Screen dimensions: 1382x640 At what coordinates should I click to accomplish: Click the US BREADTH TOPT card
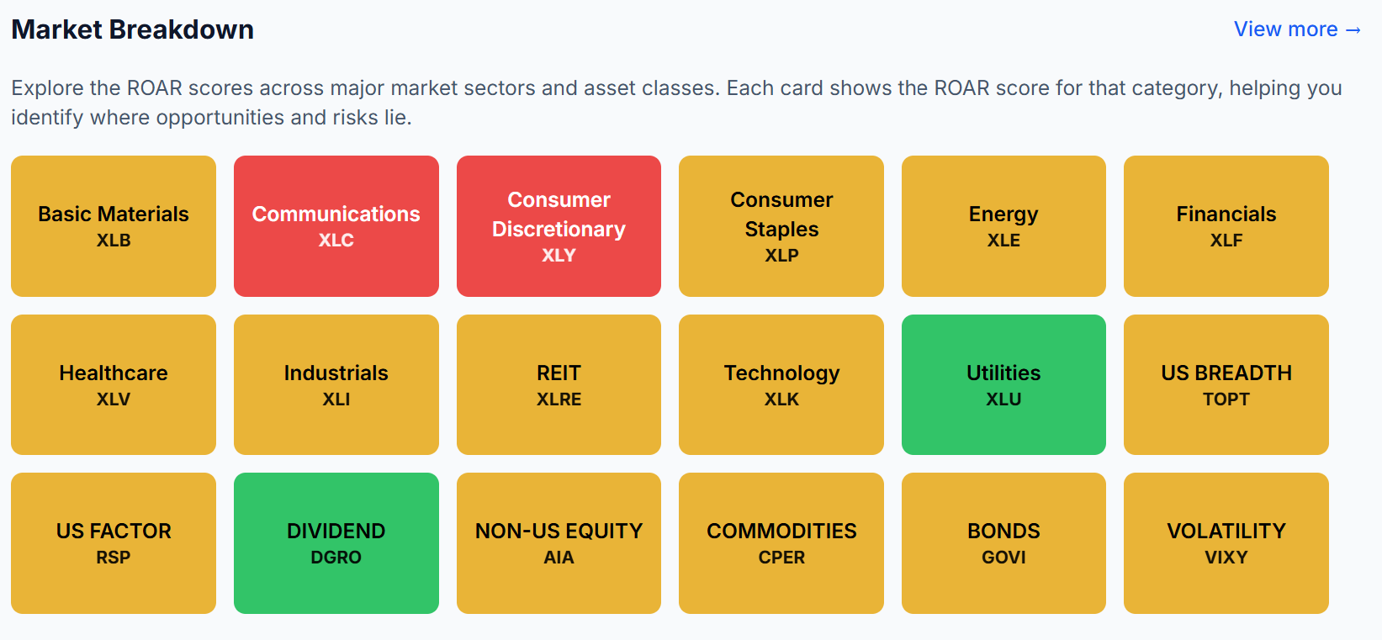click(x=1226, y=384)
